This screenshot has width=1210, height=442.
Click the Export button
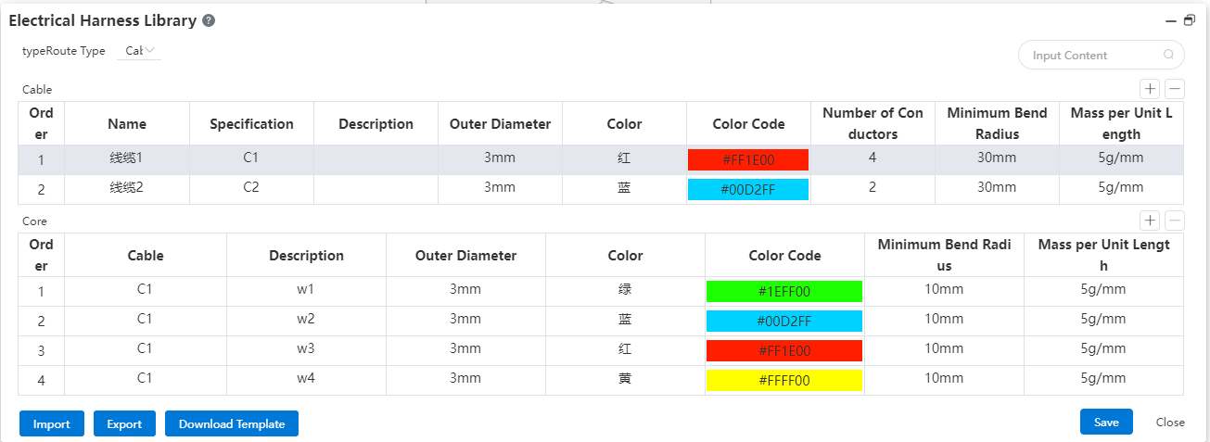124,423
